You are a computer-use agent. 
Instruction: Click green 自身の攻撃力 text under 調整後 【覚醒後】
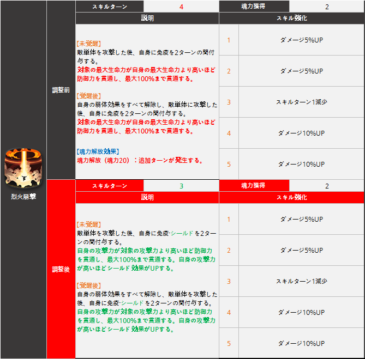point(146,320)
